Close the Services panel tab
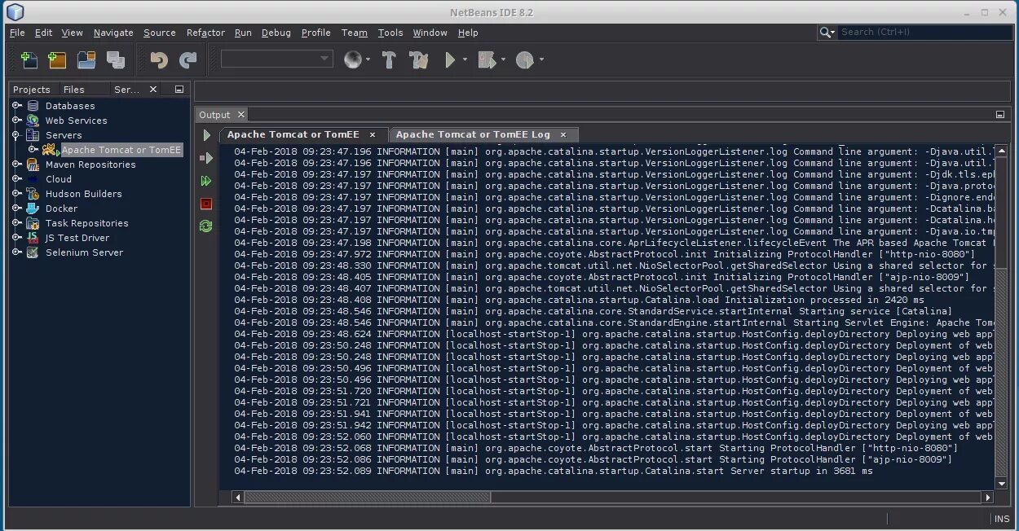This screenshot has height=531, width=1019. click(x=153, y=90)
